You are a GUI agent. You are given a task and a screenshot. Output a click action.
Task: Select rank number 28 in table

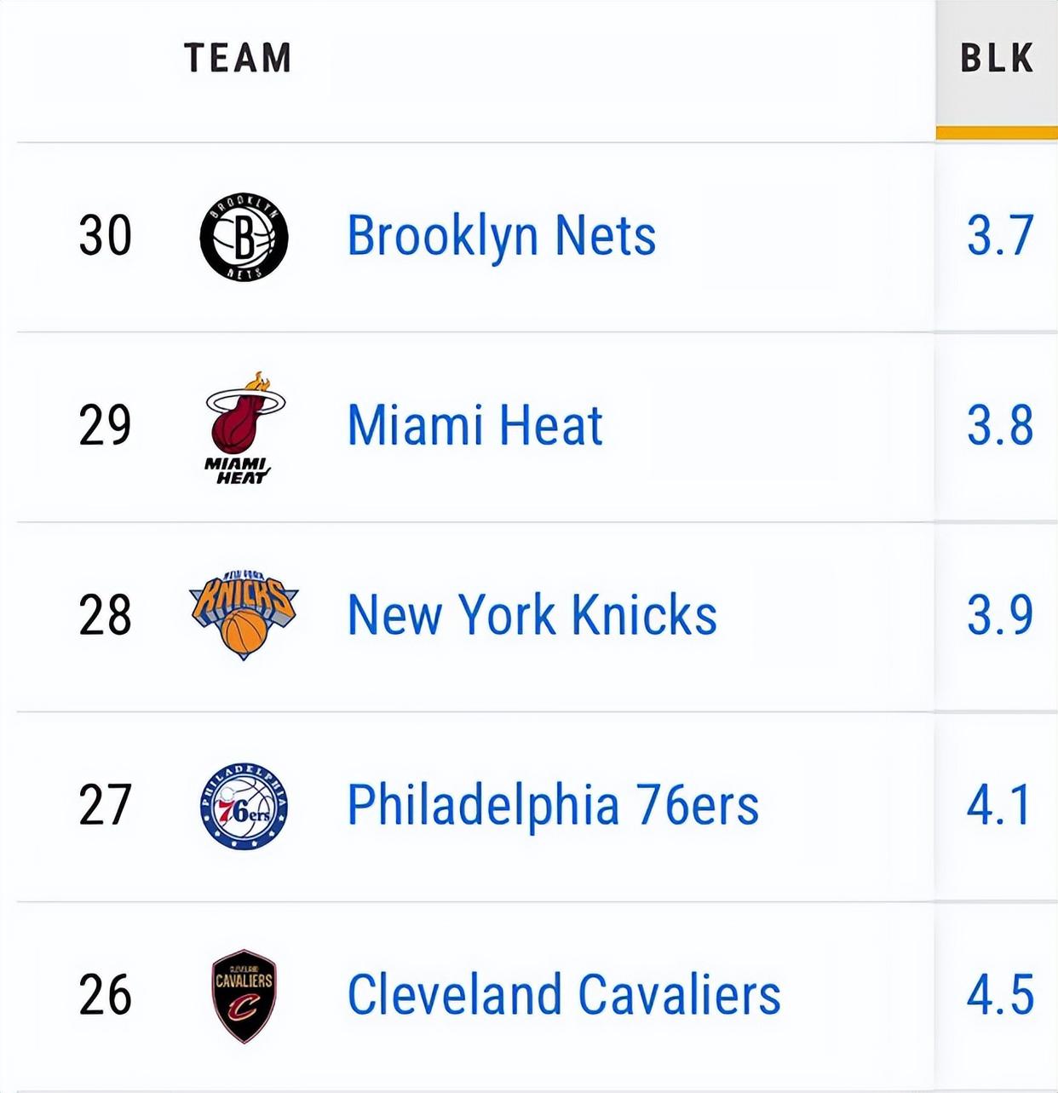pos(105,615)
